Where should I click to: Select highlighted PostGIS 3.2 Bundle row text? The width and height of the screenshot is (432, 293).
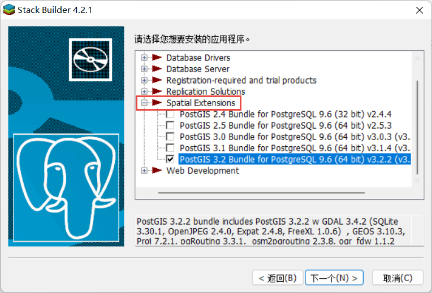click(295, 159)
